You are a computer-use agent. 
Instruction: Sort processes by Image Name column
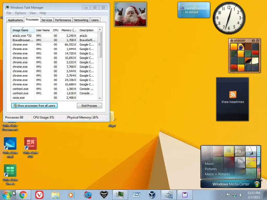pos(23,30)
